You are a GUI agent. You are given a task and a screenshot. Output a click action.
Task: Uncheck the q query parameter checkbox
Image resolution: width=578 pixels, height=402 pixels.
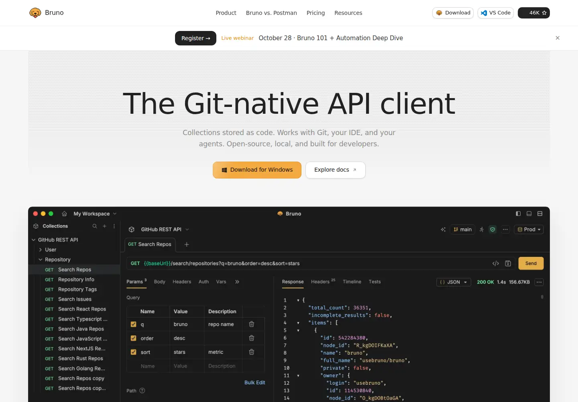click(134, 324)
